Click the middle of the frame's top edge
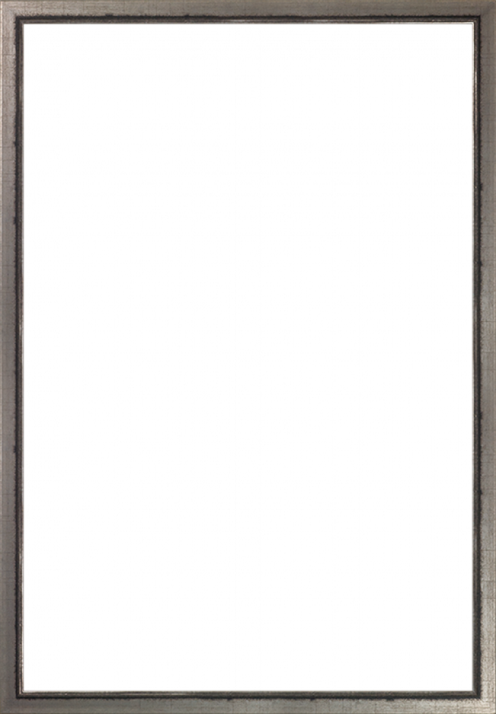This screenshot has height=714, width=496. coord(248,9)
